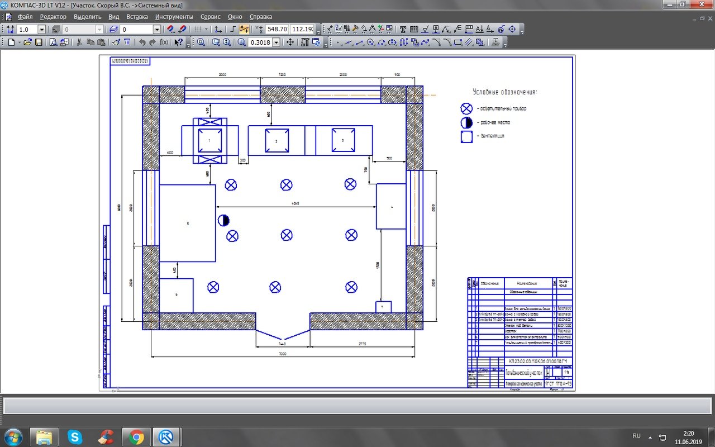Toggle the grid display button
715x447 pixels.
point(197,29)
